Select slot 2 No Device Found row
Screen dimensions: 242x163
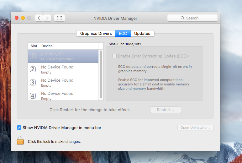pos(63,69)
